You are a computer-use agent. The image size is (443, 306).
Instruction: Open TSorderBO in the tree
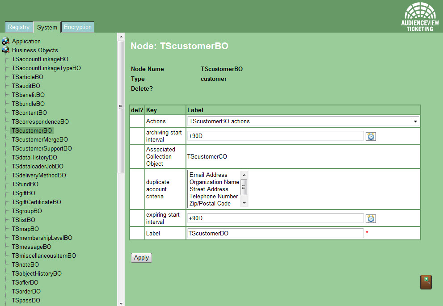[26, 292]
